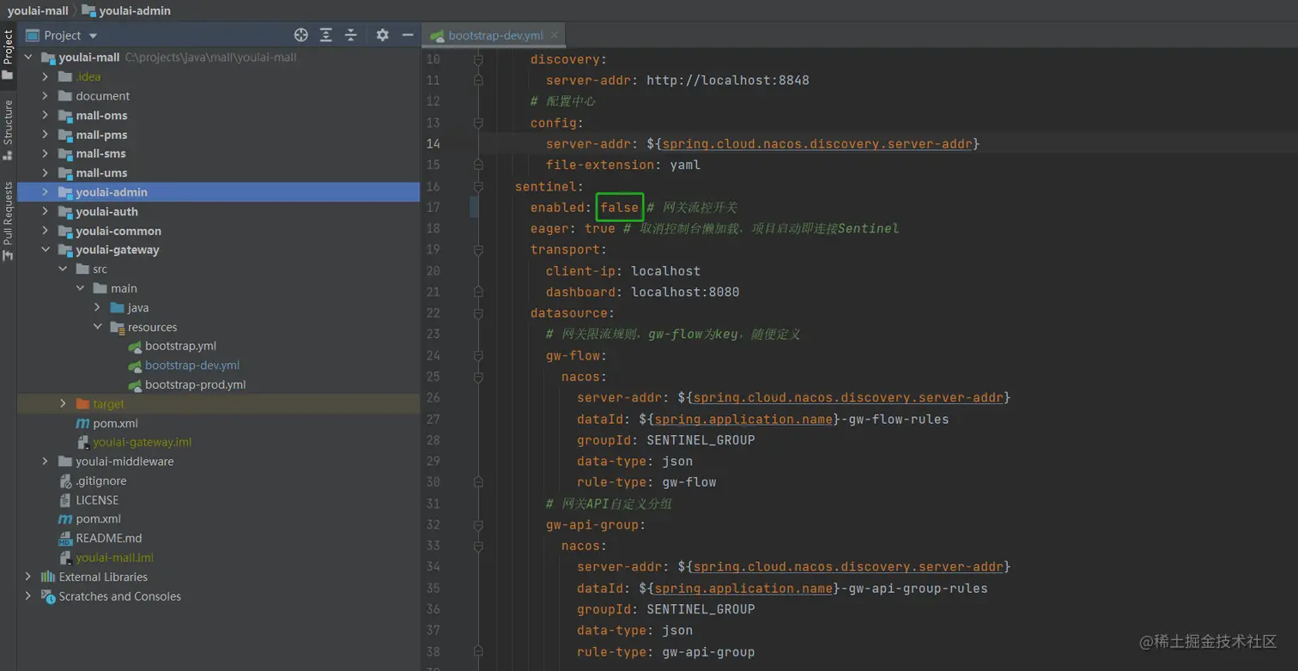Screen dimensions: 1298x671
Task: Select bootstrap.yml file
Action: 180,346
